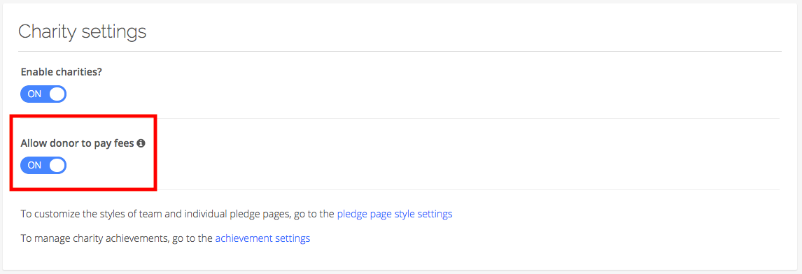Image resolution: width=802 pixels, height=274 pixels.
Task: Click the ON text in Enable charities switch
Action: click(34, 94)
